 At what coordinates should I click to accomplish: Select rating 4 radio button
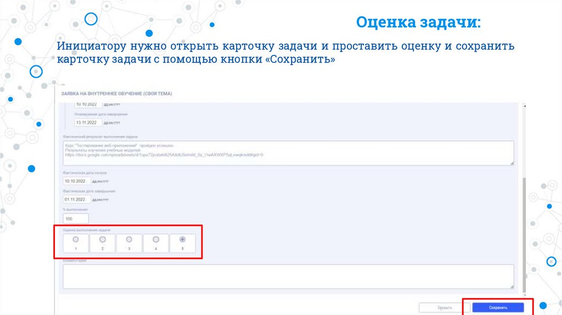156,239
